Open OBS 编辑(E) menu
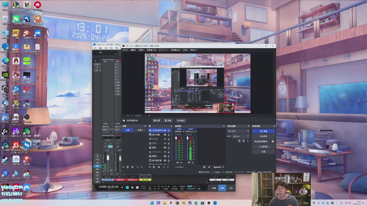This screenshot has height=206, width=367. pos(133,50)
